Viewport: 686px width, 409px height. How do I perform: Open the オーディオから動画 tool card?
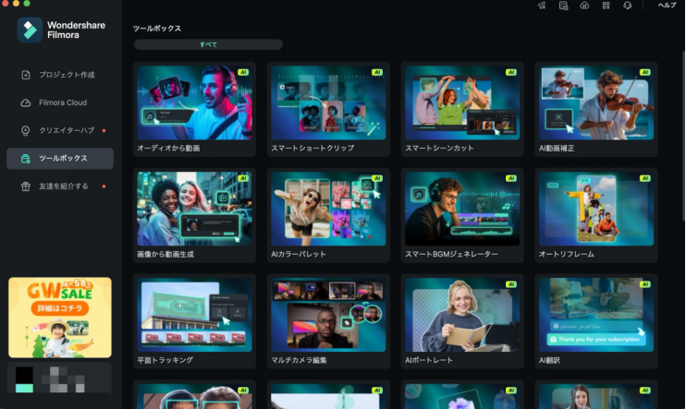pos(194,109)
